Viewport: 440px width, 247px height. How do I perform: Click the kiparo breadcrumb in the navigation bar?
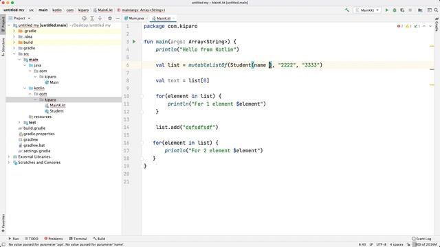click(x=83, y=10)
